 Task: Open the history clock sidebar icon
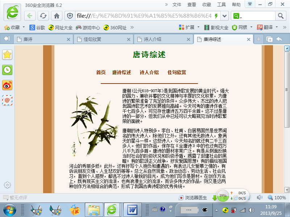7,70
